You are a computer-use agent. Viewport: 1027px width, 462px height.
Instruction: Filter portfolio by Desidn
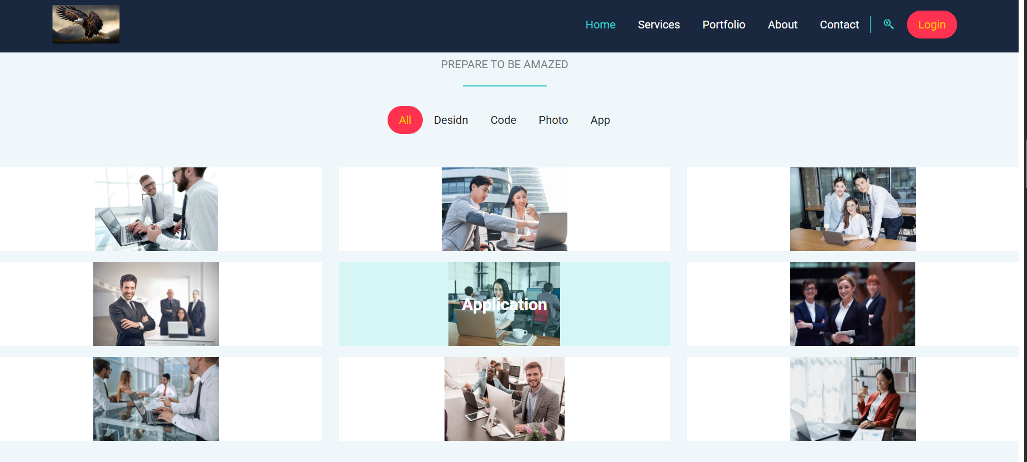coord(451,120)
